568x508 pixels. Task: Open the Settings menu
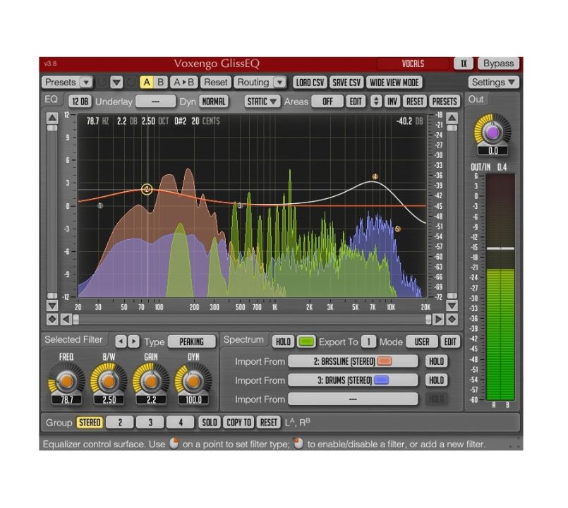494,83
